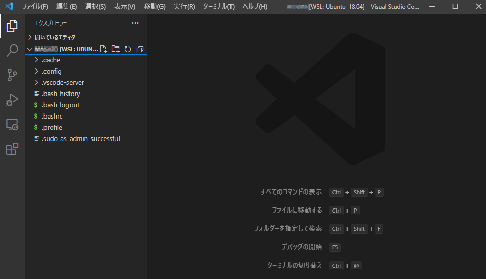
Task: Open the 選択(S) menu
Action: [96, 7]
